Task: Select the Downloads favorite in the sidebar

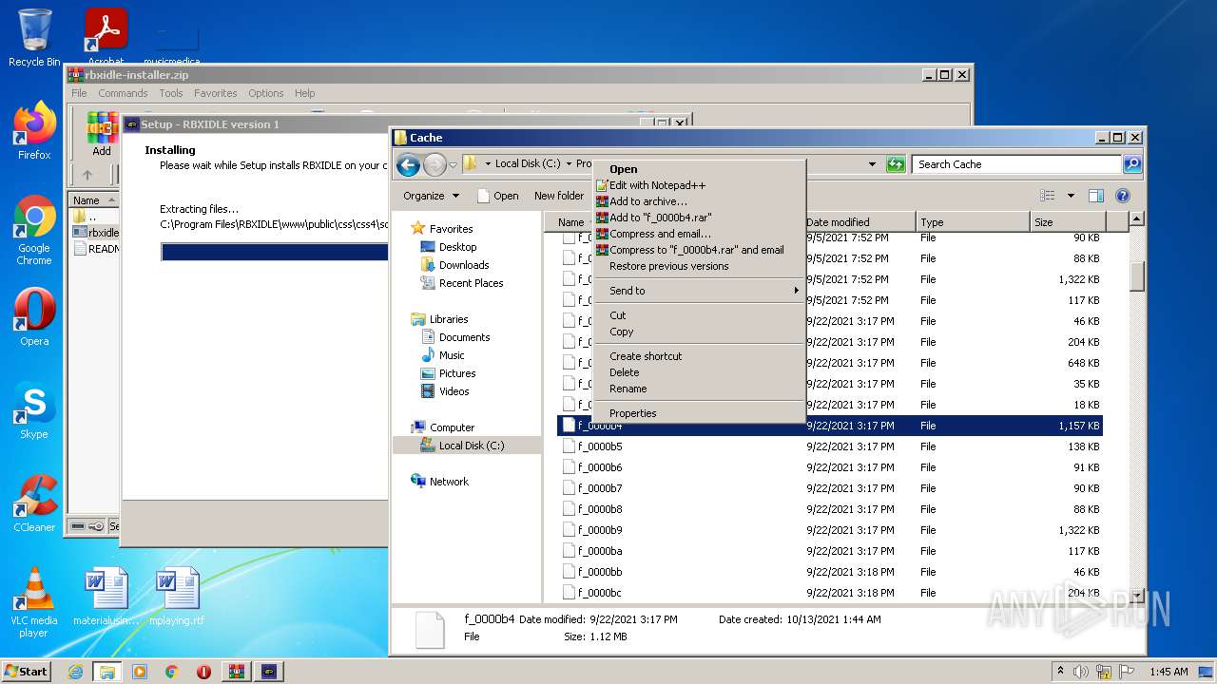Action: 464,265
